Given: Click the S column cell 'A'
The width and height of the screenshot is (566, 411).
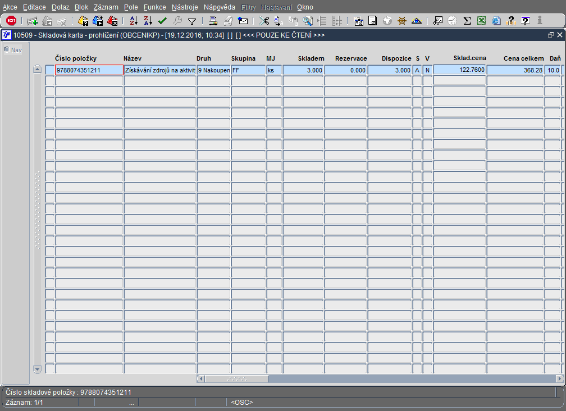Looking at the screenshot, I should (x=417, y=70).
